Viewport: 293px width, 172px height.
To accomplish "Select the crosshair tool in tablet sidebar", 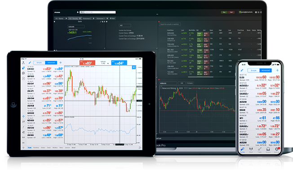I will pos(23,116).
